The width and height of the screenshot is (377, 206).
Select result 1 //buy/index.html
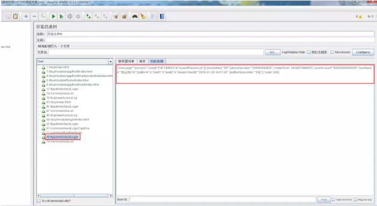(58, 67)
